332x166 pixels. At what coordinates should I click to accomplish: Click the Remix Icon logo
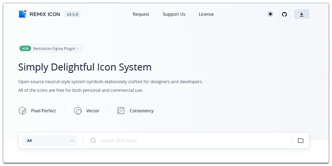23,14
